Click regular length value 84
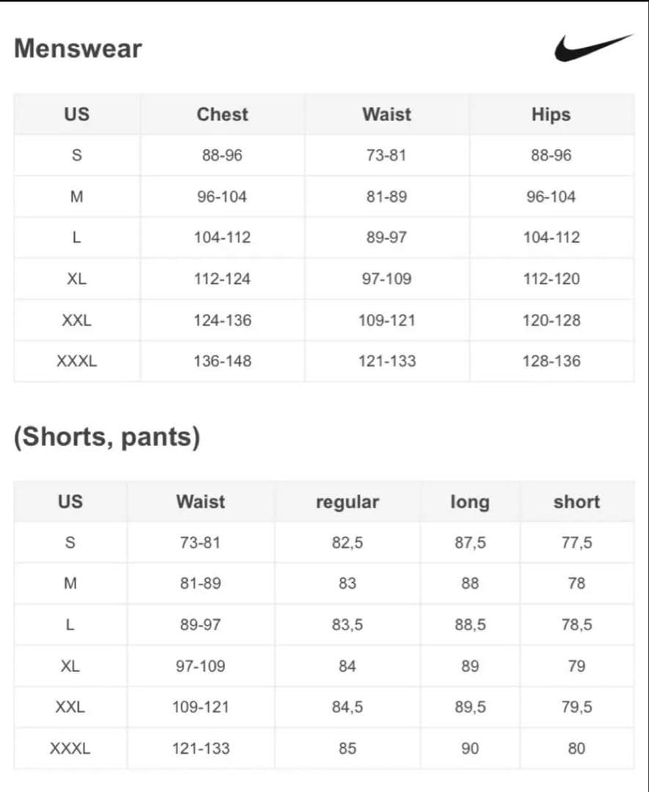The height and width of the screenshot is (792, 649). point(348,666)
